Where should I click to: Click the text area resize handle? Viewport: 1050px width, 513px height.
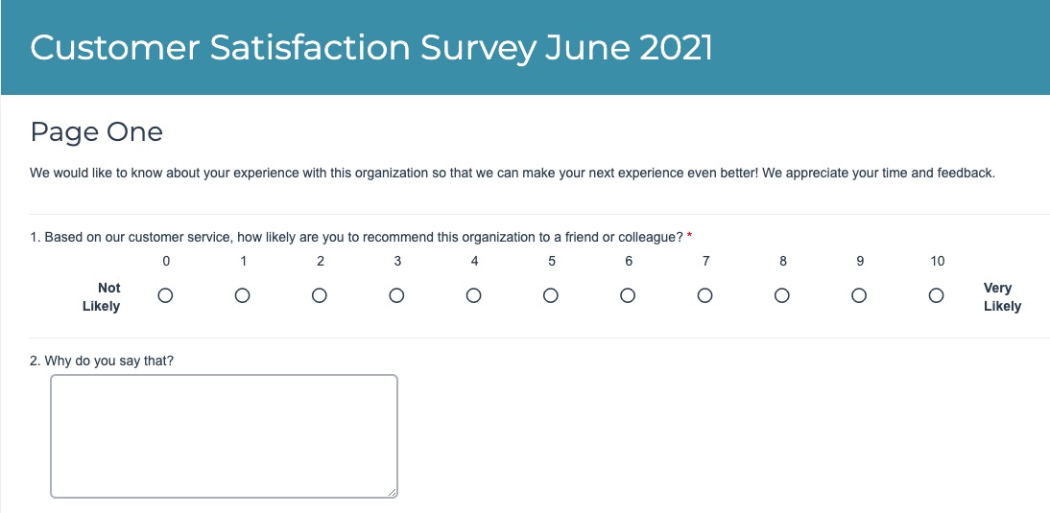(393, 493)
